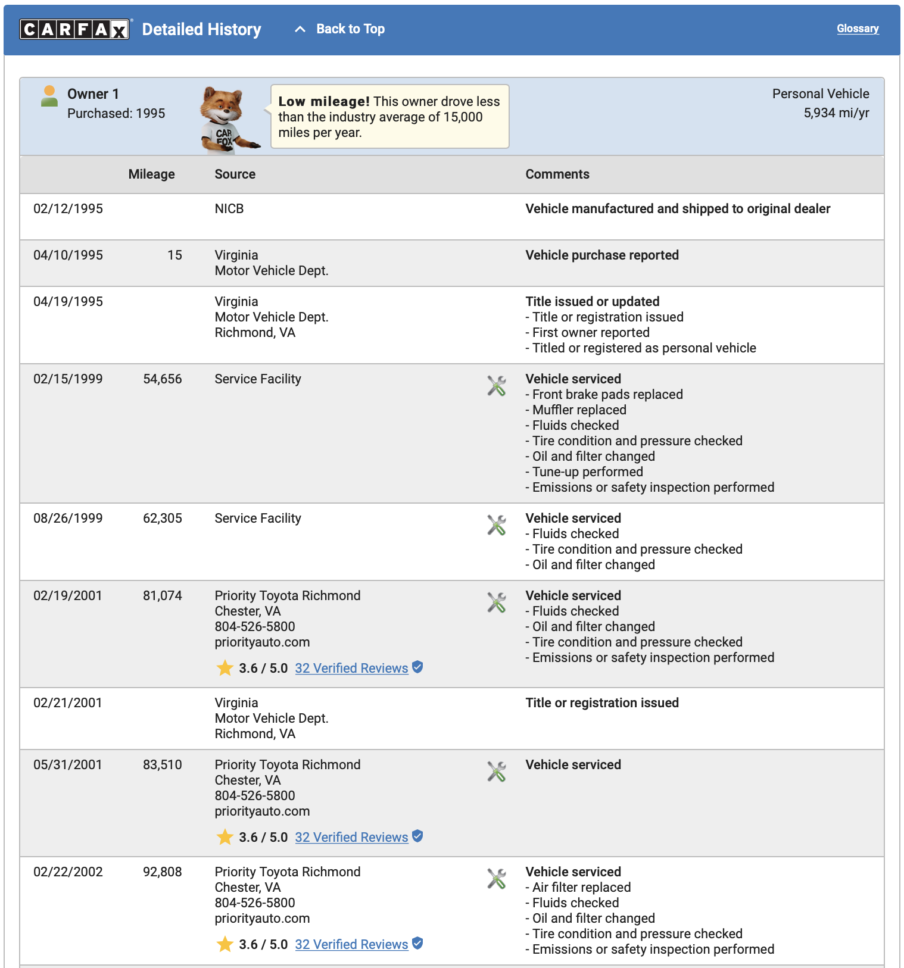Click verified shield badge in 05/31/2001 row
904x968 pixels.
pyautogui.click(x=417, y=836)
